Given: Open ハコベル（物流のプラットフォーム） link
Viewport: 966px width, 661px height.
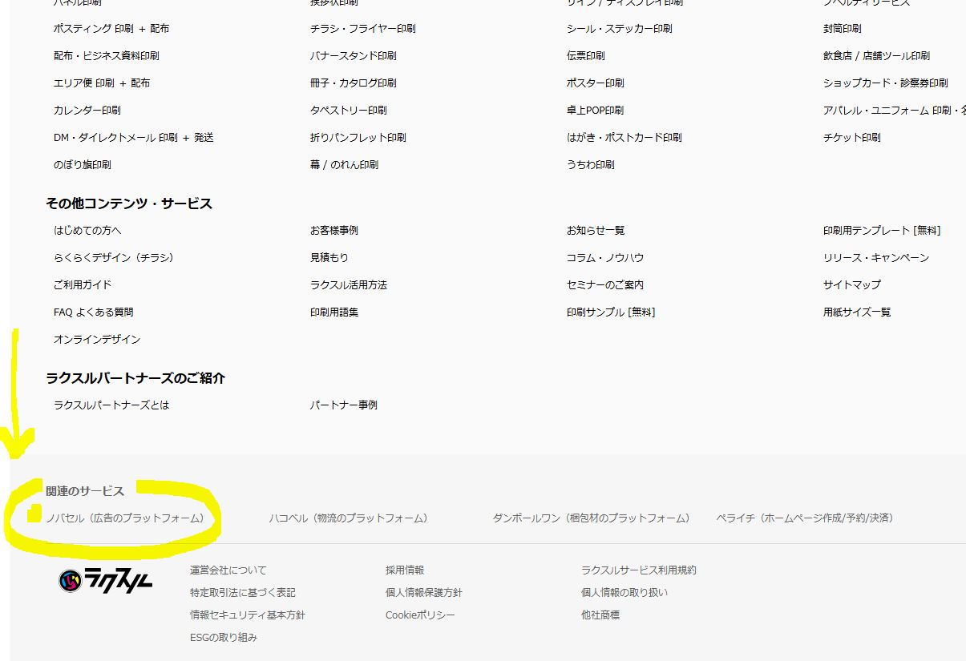Looking at the screenshot, I should pyautogui.click(x=349, y=518).
